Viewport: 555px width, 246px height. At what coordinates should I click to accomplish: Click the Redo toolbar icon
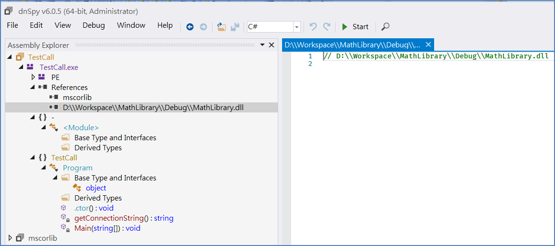[x=327, y=27]
